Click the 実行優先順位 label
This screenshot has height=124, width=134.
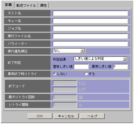click(18, 51)
